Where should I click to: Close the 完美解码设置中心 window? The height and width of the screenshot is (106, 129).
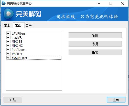(122, 3)
